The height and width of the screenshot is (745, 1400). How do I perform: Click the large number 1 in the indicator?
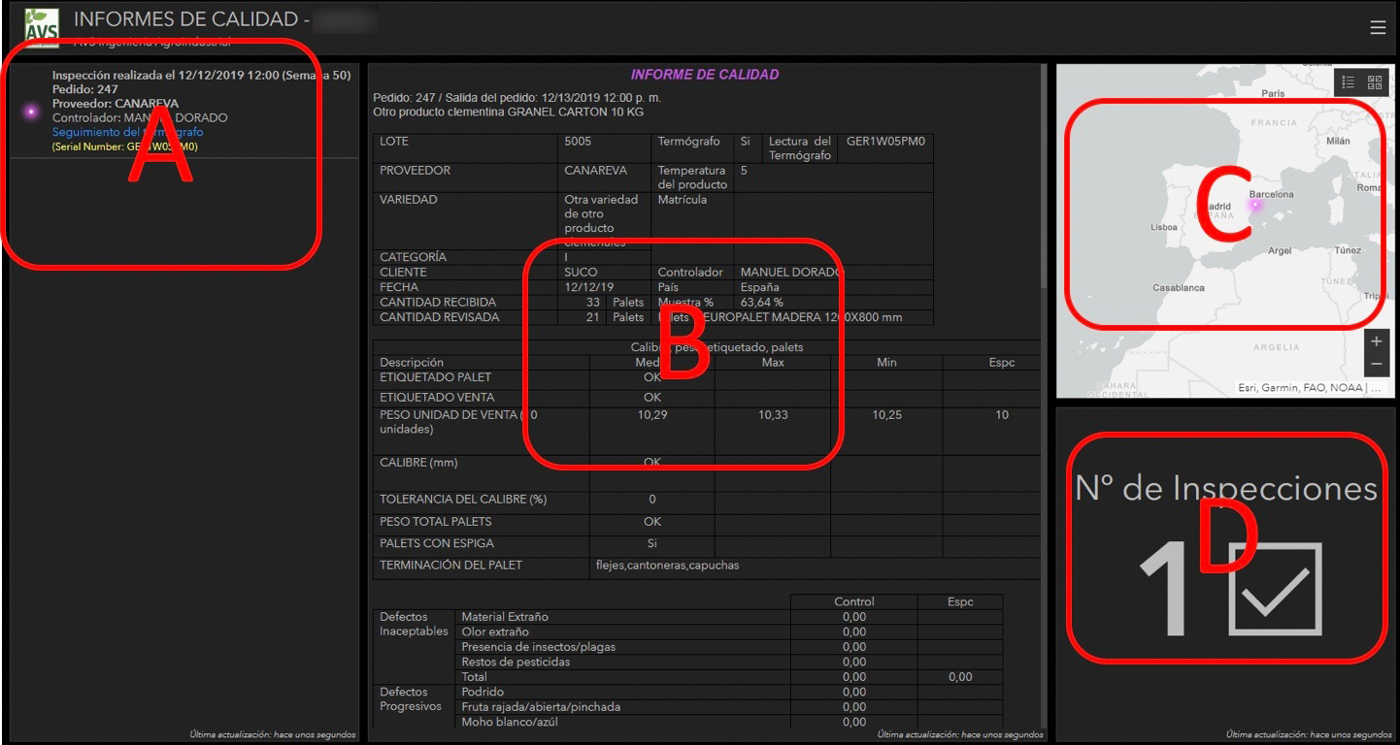[x=1167, y=590]
